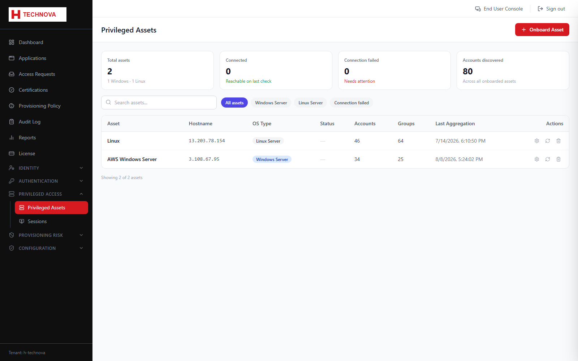
Task: Go to Applications
Action: click(46, 58)
